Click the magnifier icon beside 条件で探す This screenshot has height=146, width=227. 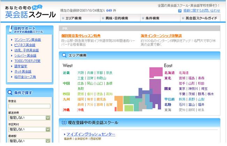coord(10,93)
